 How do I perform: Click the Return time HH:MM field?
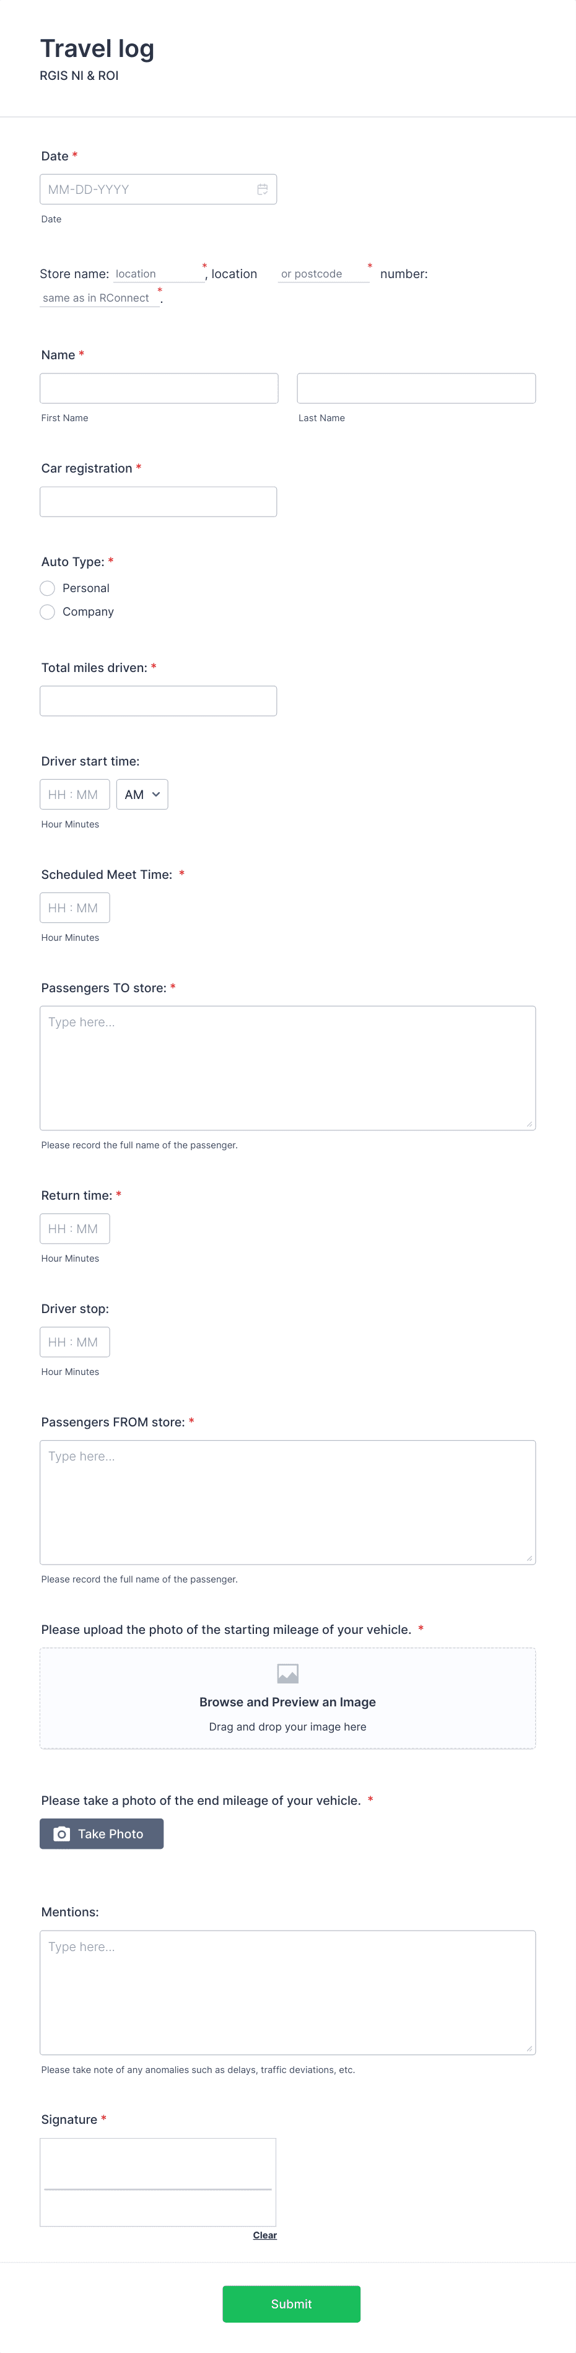coord(75,1229)
